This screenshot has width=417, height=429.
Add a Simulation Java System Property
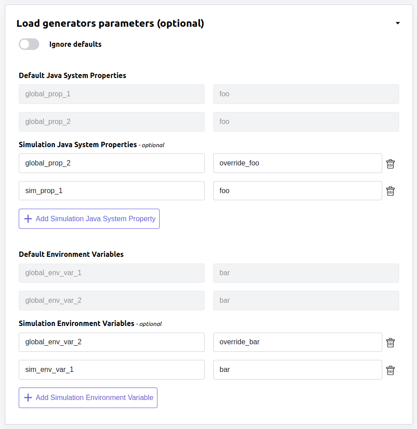[89, 219]
